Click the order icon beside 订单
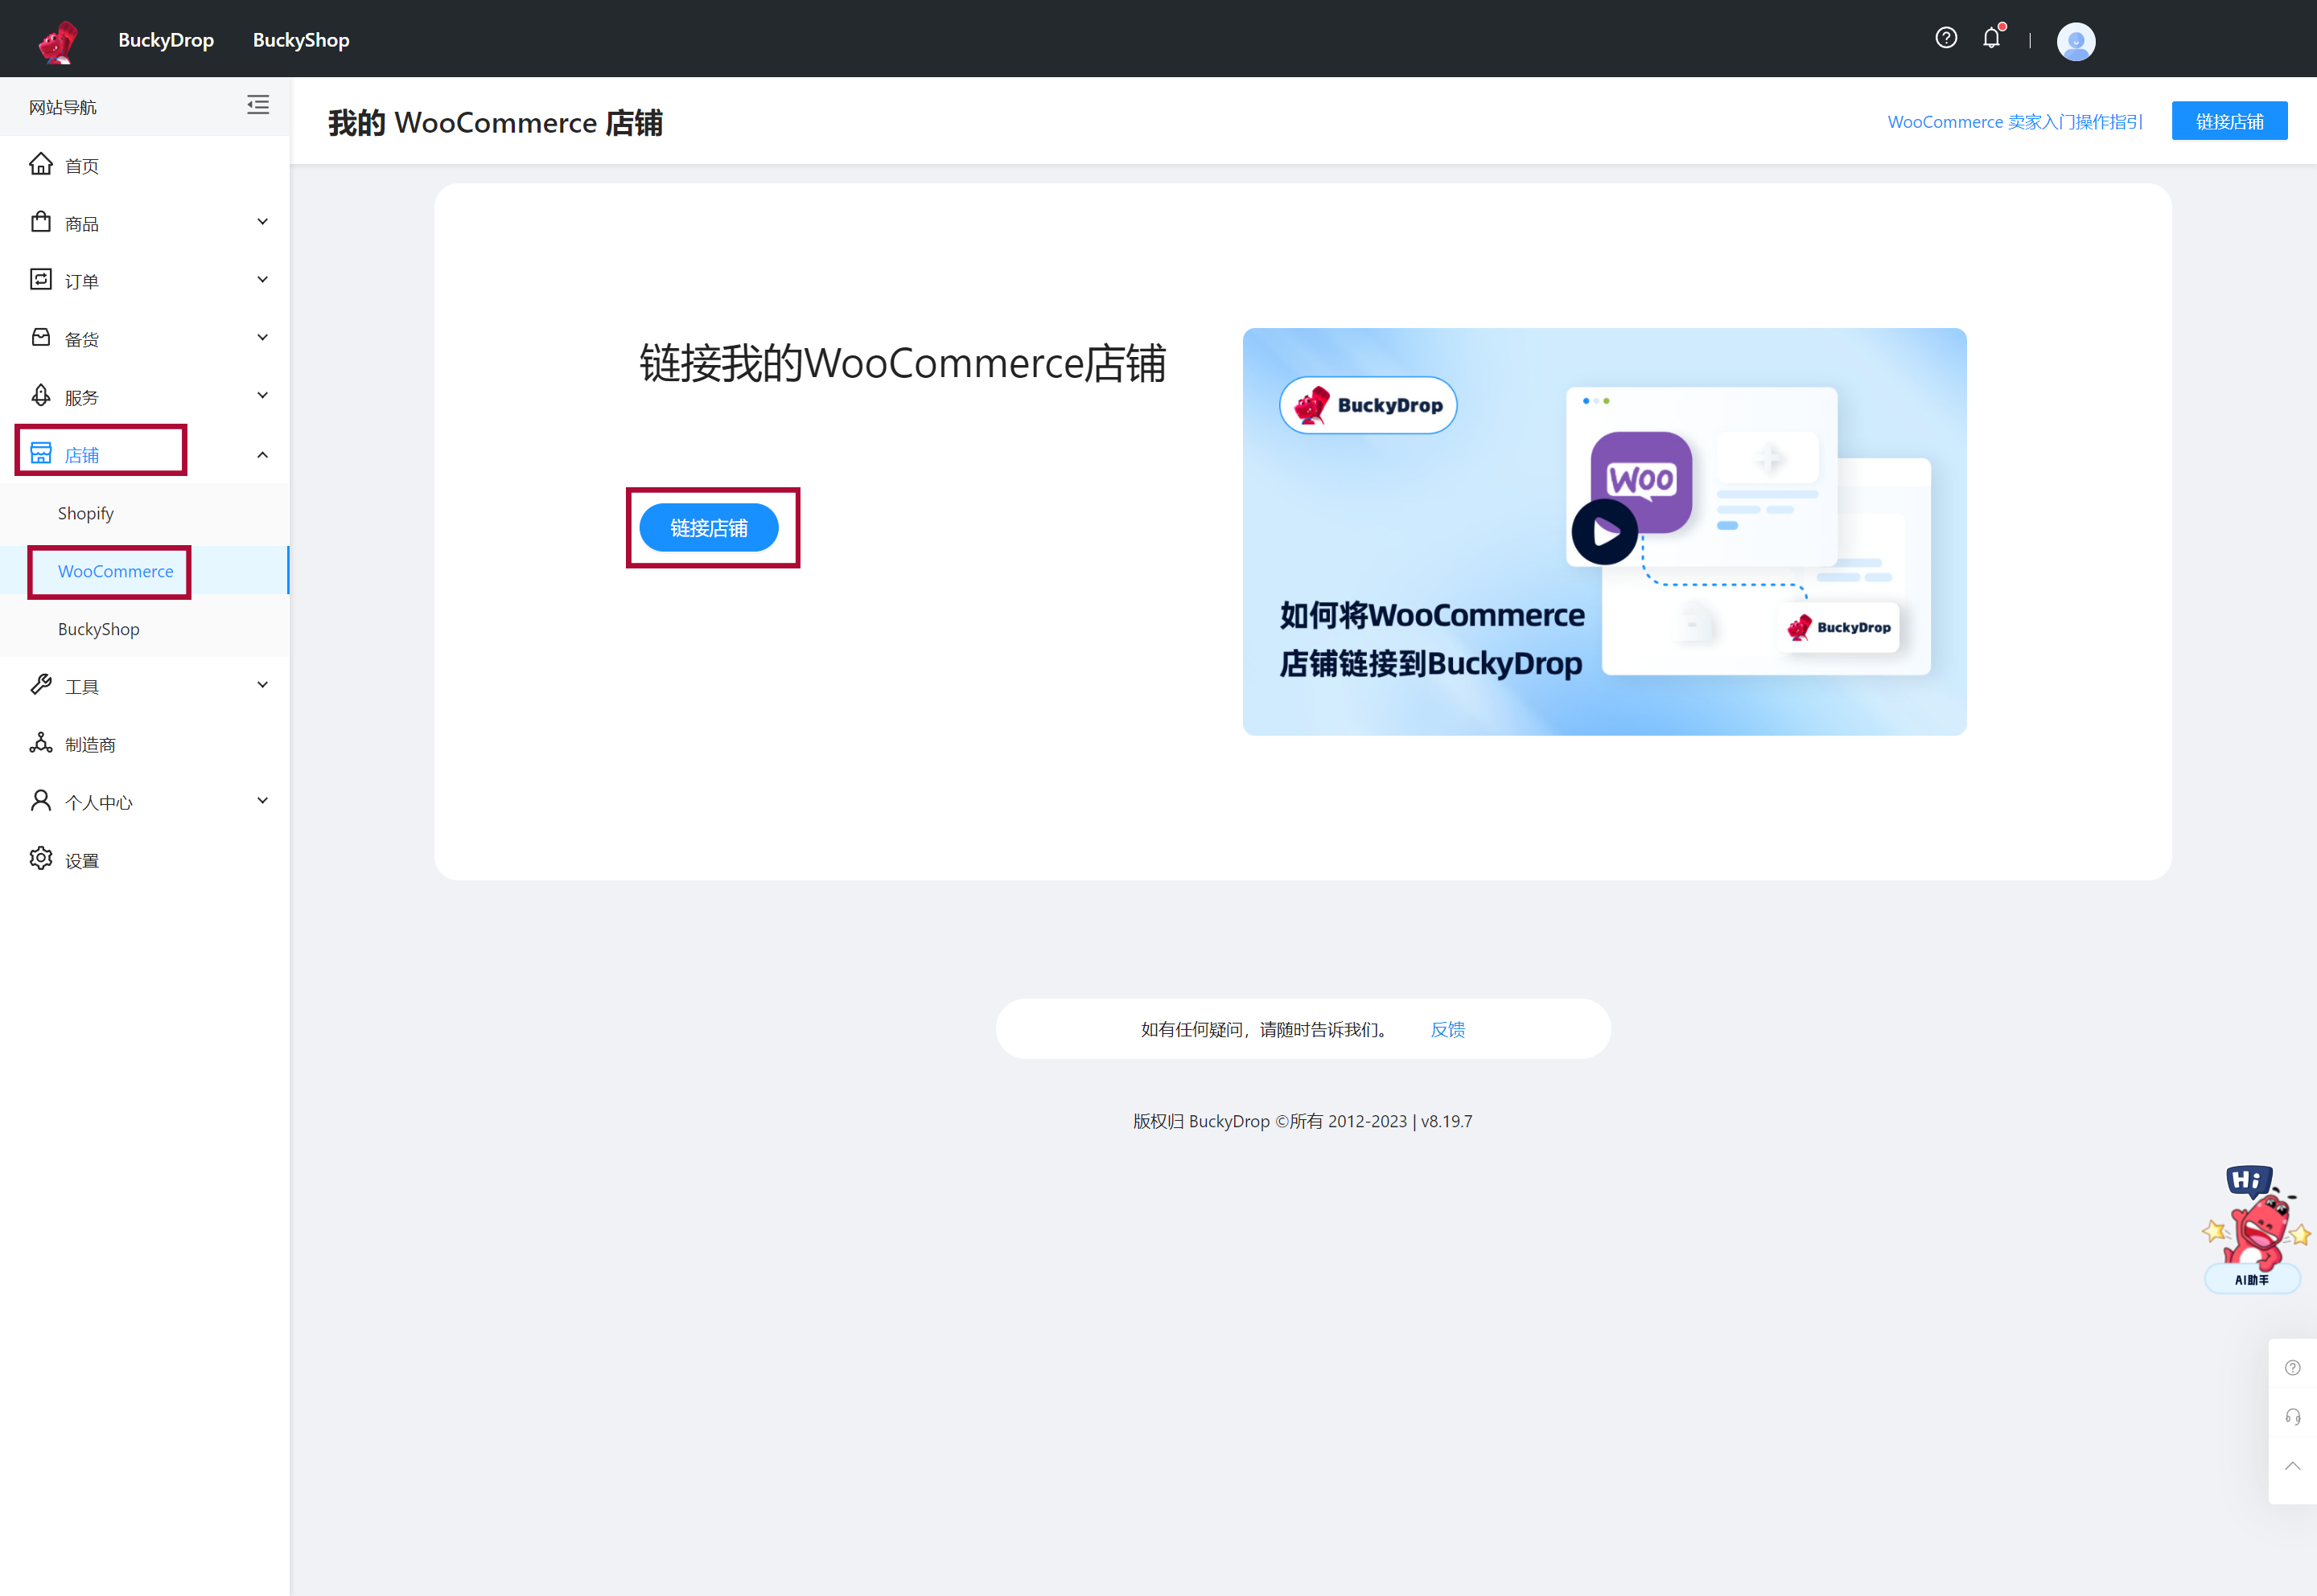This screenshot has height=1596, width=2317. (x=41, y=280)
